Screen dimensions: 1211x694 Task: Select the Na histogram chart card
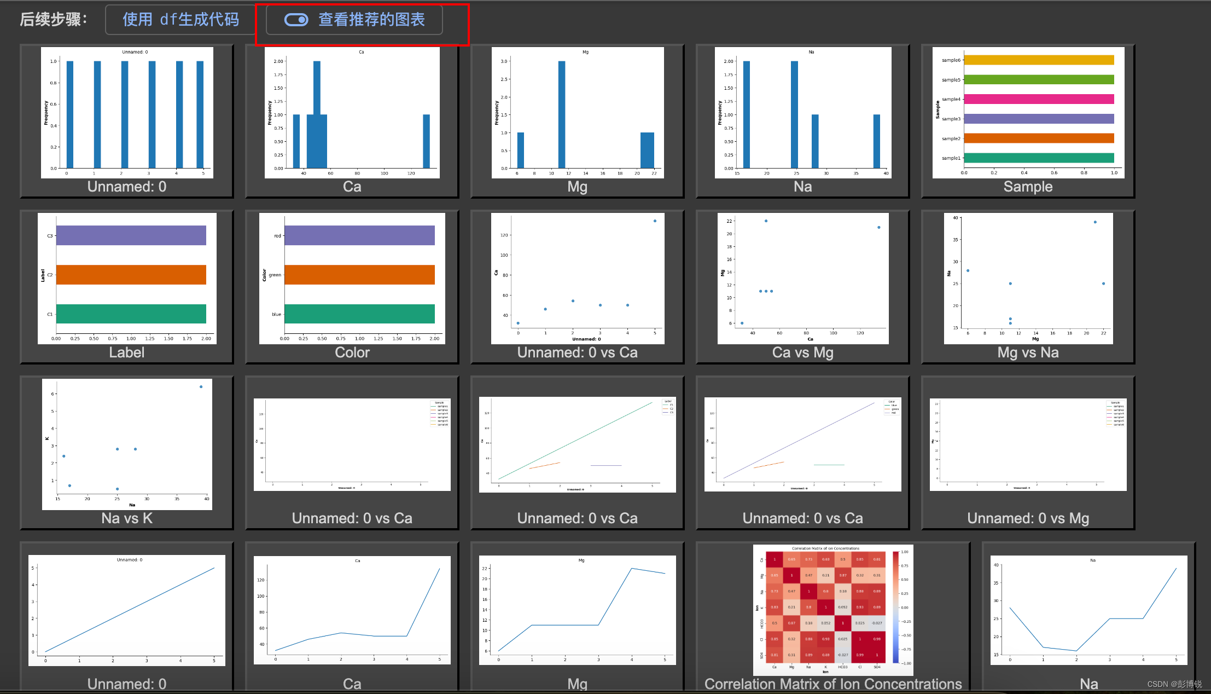[802, 113]
